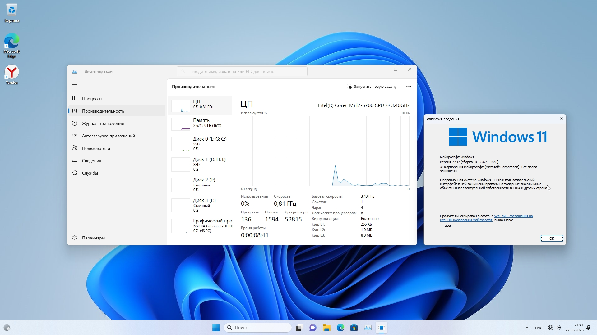
Task: Open Microsoft Store from the taskbar
Action: coord(354,328)
